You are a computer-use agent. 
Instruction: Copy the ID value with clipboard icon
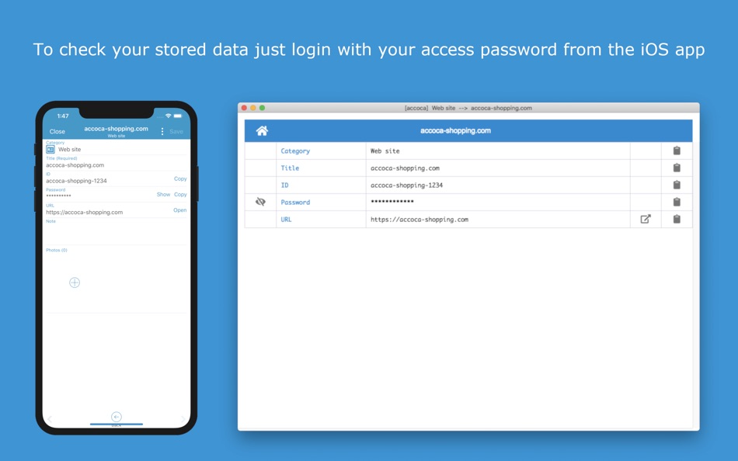point(677,185)
